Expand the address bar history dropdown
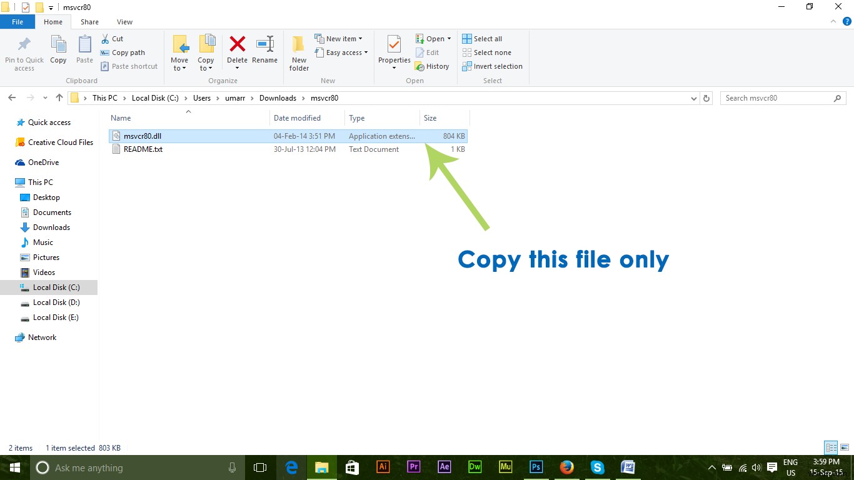 tap(693, 98)
